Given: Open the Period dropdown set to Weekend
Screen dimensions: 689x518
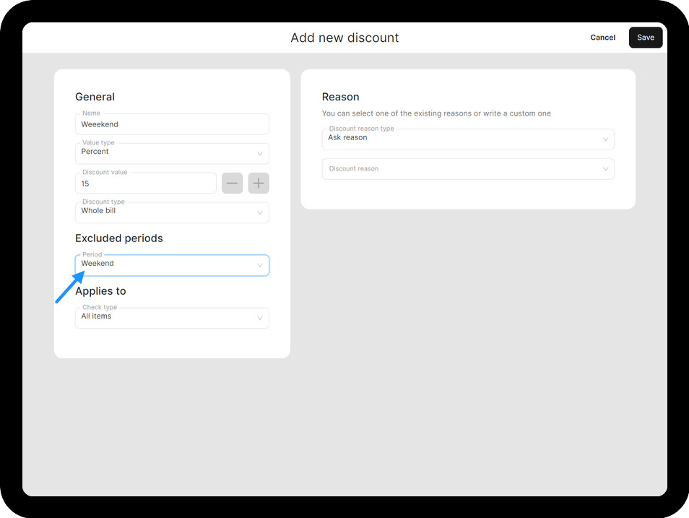Looking at the screenshot, I should pos(166,265).
